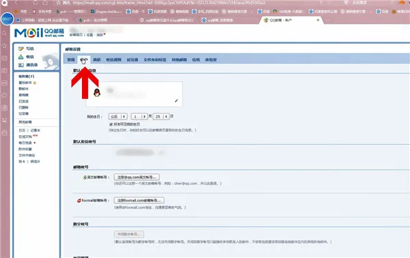Open the 文件中转站 file transfer link
This screenshot has height=258, width=410.
[x=27, y=156]
